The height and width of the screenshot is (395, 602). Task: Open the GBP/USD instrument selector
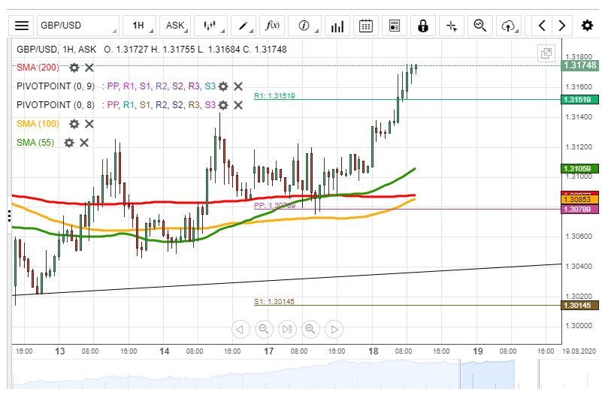tap(77, 26)
